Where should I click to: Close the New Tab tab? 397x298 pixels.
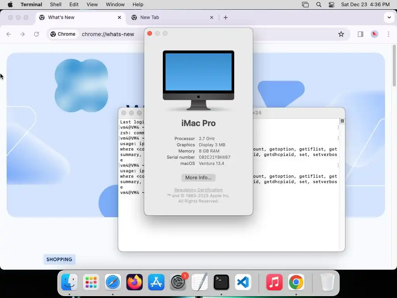pyautogui.click(x=212, y=17)
